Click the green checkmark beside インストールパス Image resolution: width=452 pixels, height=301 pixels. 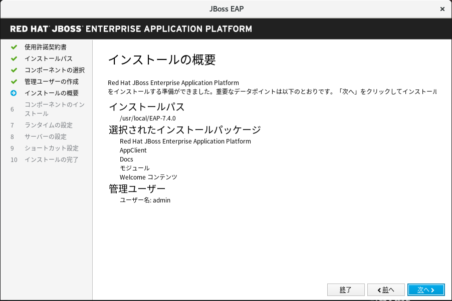[x=14, y=58]
